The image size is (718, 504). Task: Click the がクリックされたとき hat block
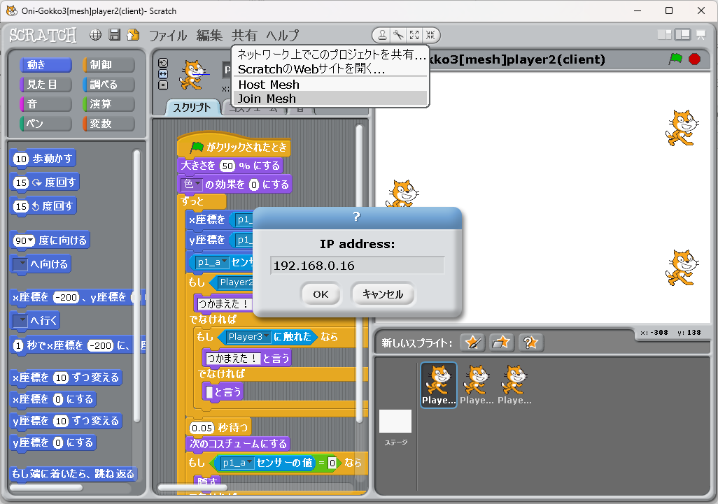point(234,146)
